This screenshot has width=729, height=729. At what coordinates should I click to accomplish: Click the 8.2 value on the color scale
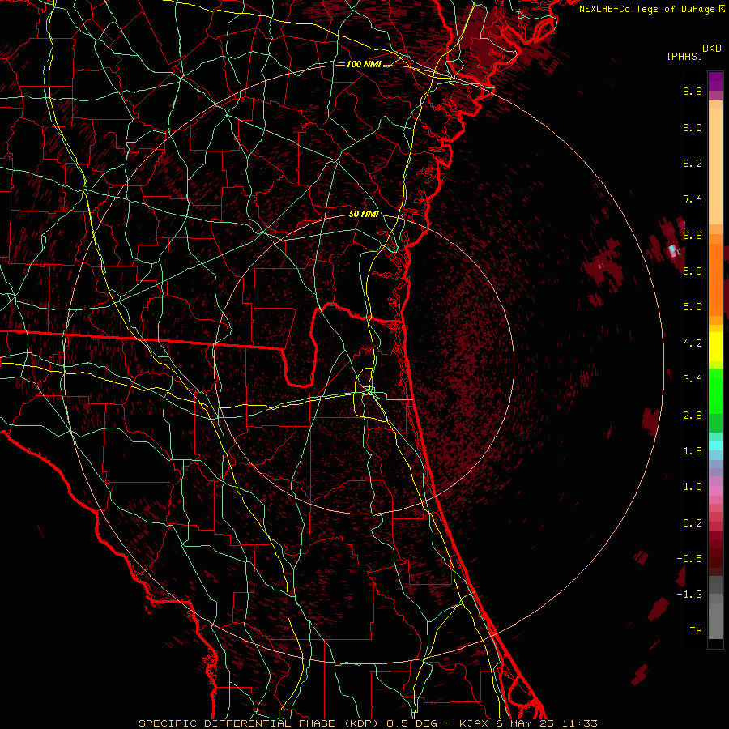(x=693, y=163)
